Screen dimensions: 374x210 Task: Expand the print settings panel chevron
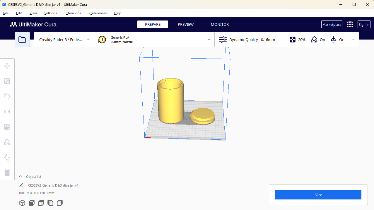[353, 40]
